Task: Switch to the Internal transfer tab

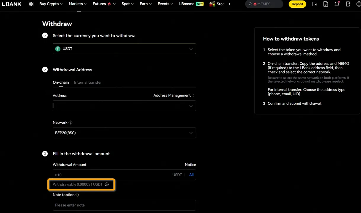Action: click(88, 83)
